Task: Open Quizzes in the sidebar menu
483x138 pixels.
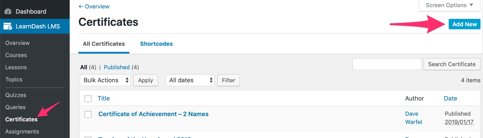Action: pyautogui.click(x=16, y=95)
